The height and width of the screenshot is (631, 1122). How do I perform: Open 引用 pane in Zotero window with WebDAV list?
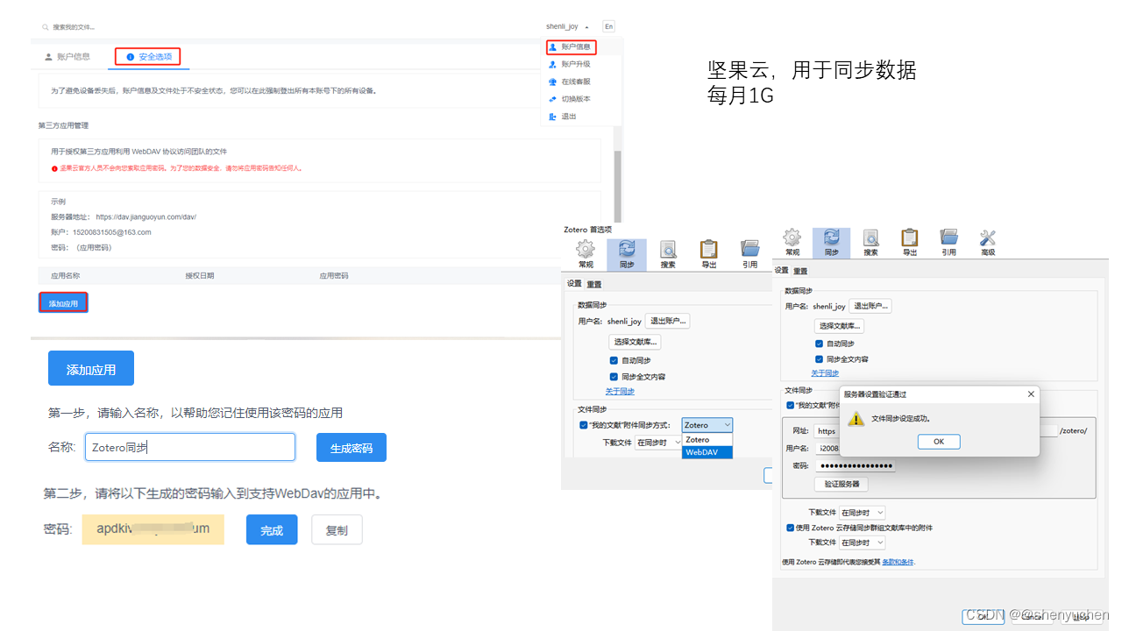point(750,255)
